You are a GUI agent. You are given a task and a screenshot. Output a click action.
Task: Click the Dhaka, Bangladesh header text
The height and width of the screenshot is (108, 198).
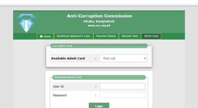pyautogui.click(x=99, y=21)
